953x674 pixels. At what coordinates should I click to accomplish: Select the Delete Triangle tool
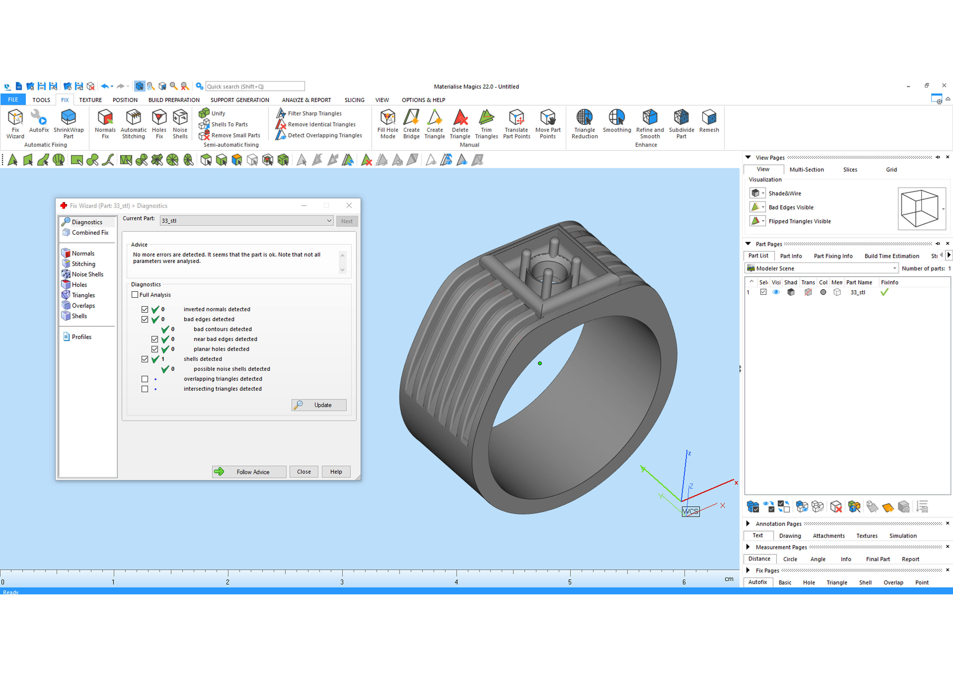460,124
